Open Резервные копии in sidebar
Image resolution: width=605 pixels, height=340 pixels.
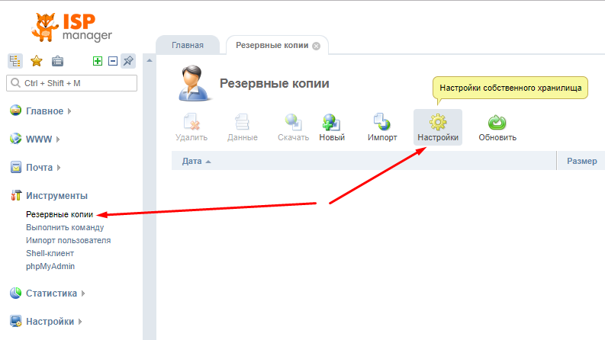point(60,214)
